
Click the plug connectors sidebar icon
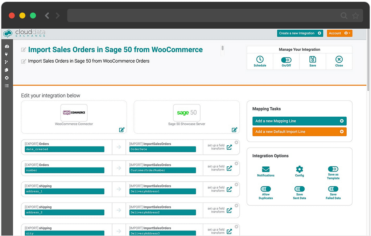(x=7, y=54)
